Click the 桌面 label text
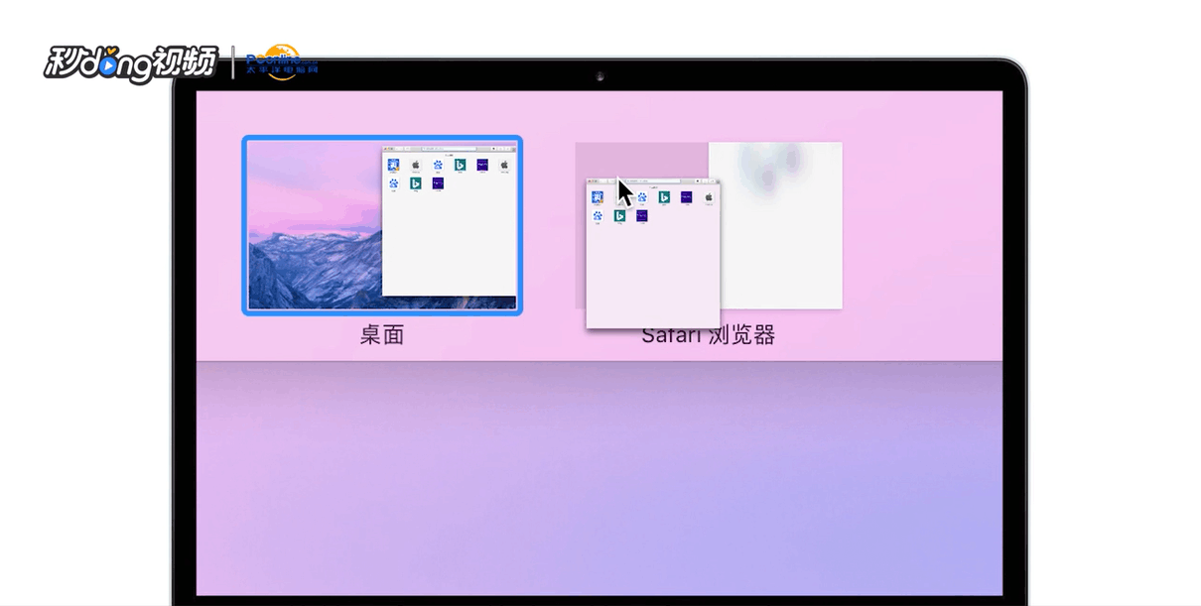Viewport: 1201px width, 606px height. point(382,335)
